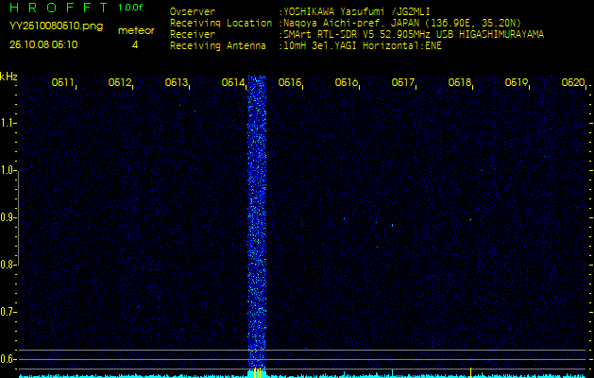Click the 1.1 kHz frequency label
The image size is (594, 378).
[x=8, y=123]
